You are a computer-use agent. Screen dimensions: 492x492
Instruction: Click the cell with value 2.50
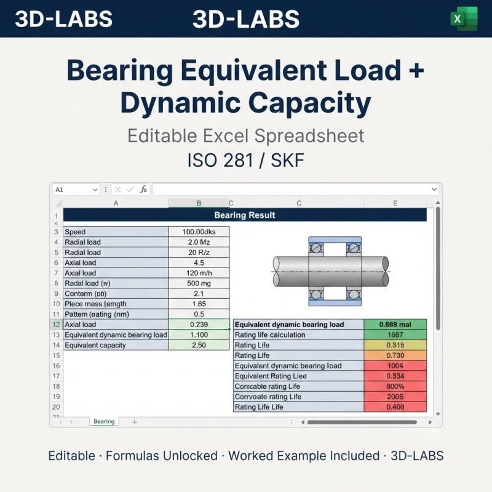pos(199,345)
